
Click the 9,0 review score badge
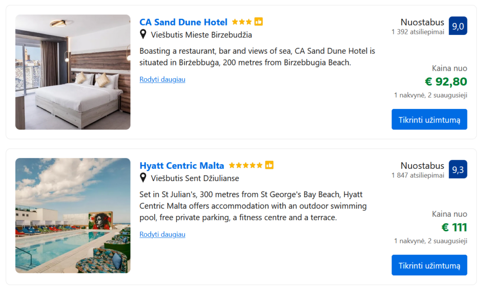(x=458, y=26)
